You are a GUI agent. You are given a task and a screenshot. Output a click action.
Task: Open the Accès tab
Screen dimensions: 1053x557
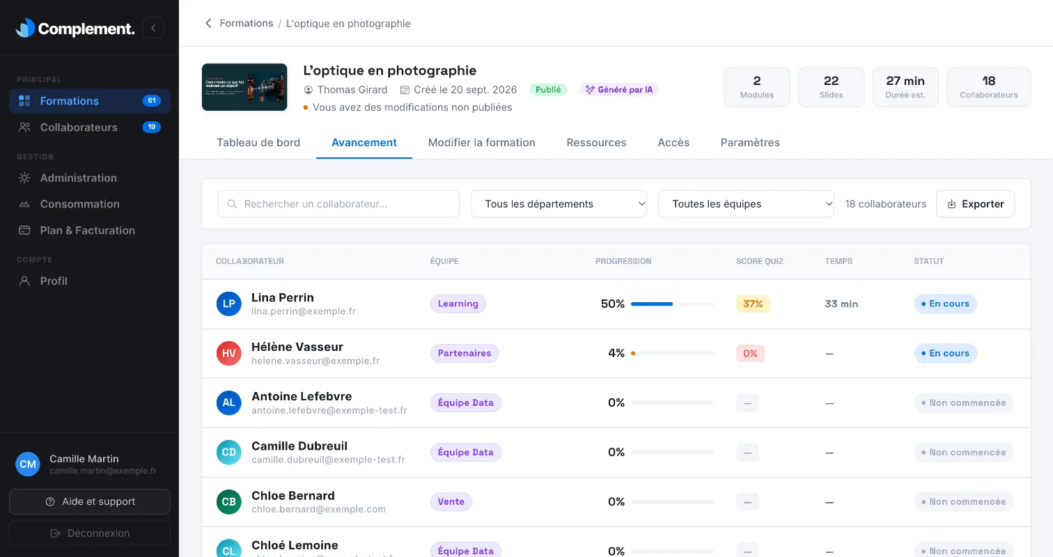tap(673, 143)
